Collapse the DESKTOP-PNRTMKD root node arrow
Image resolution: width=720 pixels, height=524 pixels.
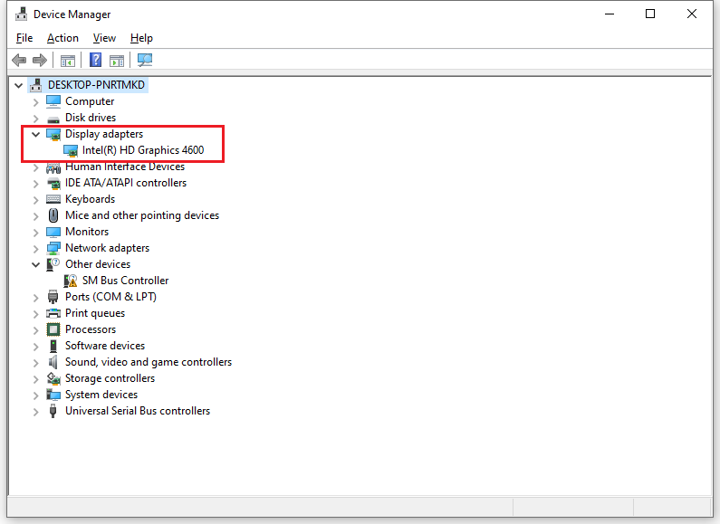click(18, 85)
